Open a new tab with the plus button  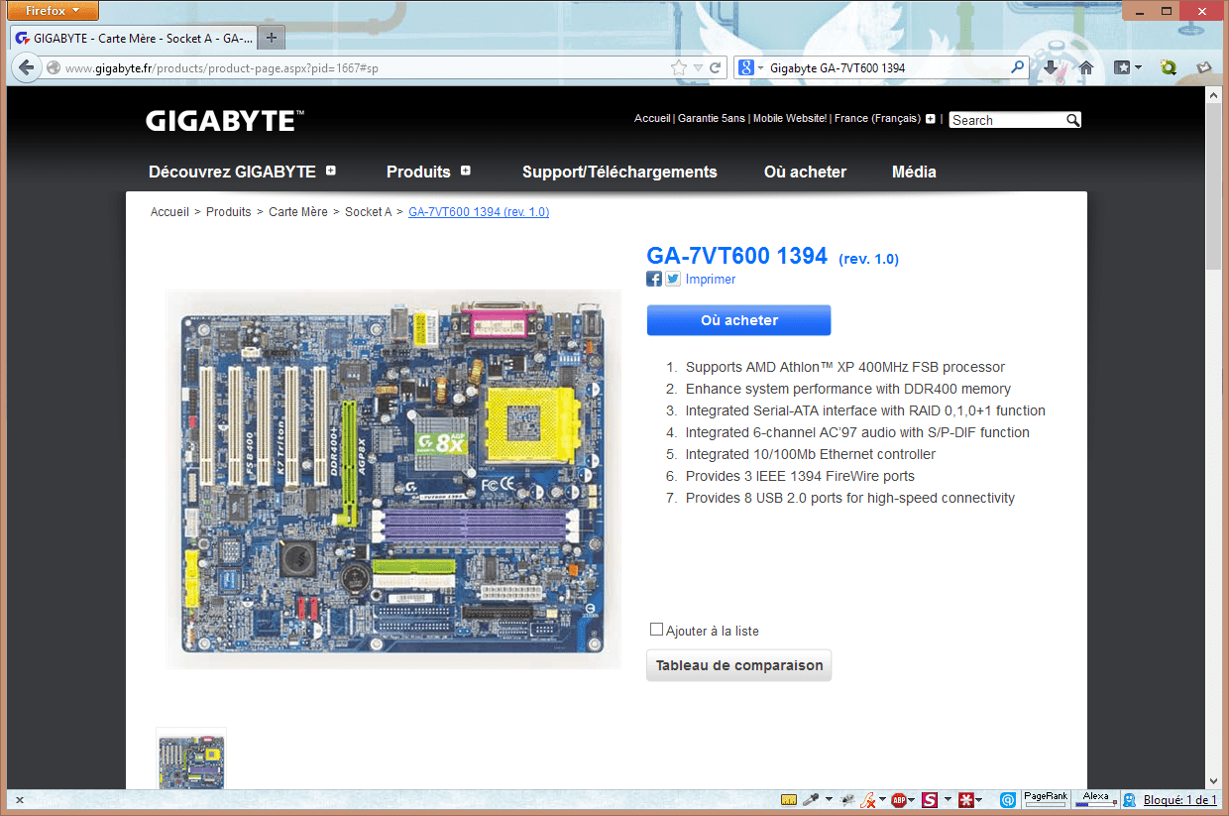pos(272,38)
